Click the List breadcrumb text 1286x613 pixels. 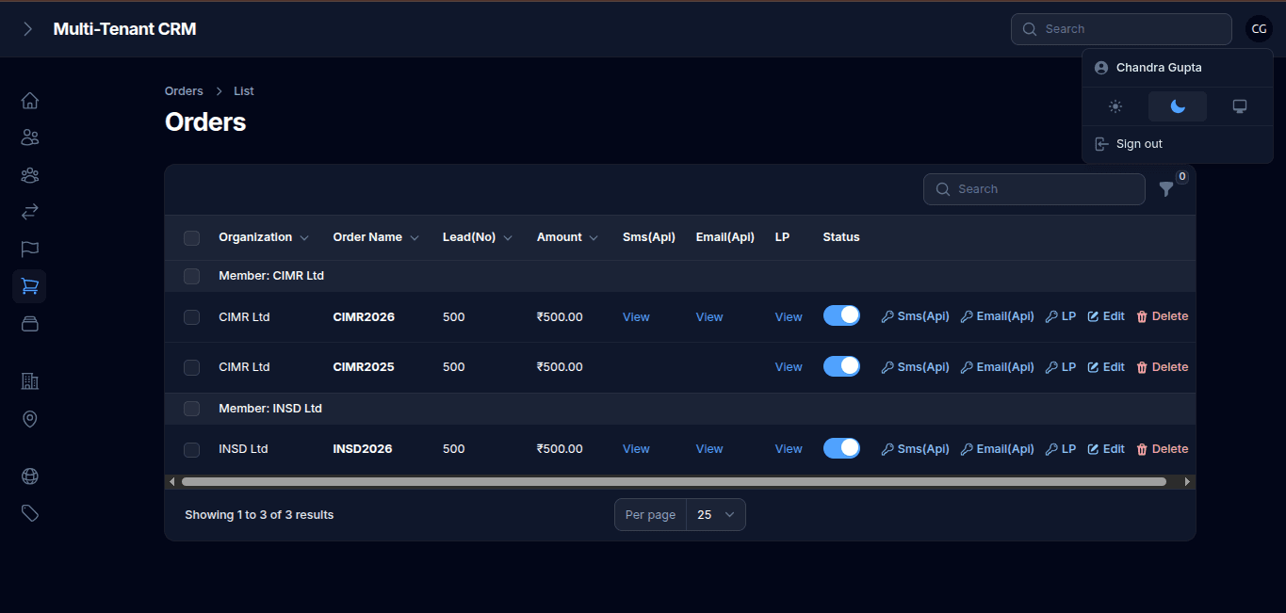[x=244, y=91]
